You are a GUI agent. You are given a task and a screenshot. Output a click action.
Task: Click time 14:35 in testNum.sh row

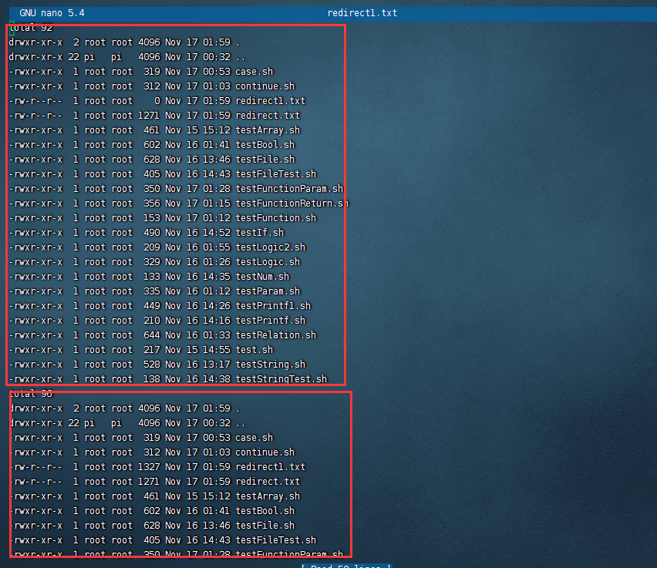217,277
